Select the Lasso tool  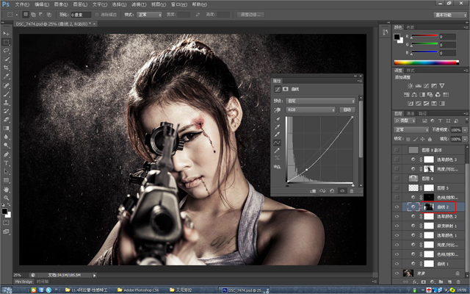(x=7, y=50)
